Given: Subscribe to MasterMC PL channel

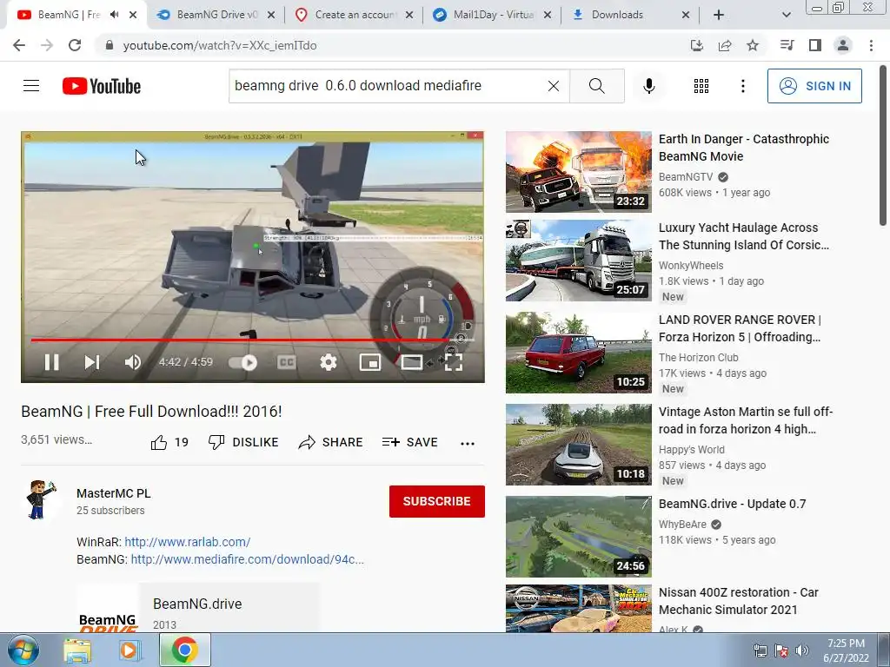Looking at the screenshot, I should [436, 501].
